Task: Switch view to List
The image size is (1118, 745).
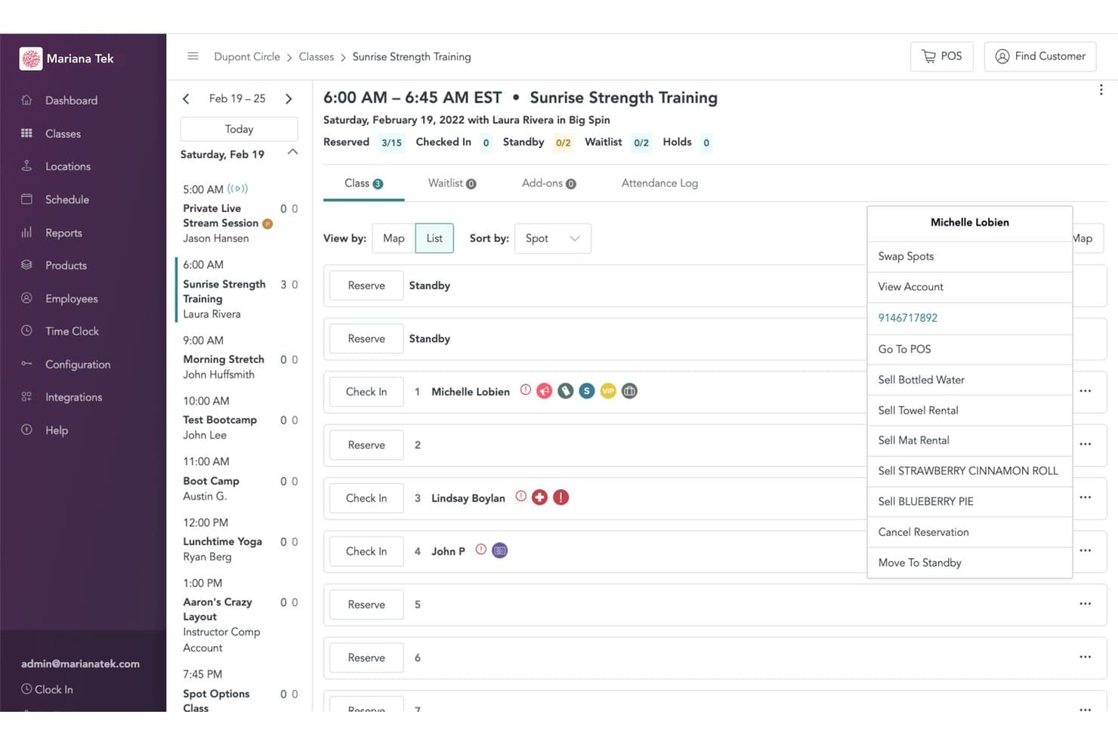Action: click(434, 239)
